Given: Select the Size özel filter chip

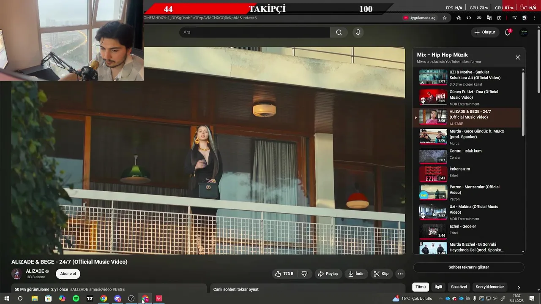Looking at the screenshot, I should 459,287.
